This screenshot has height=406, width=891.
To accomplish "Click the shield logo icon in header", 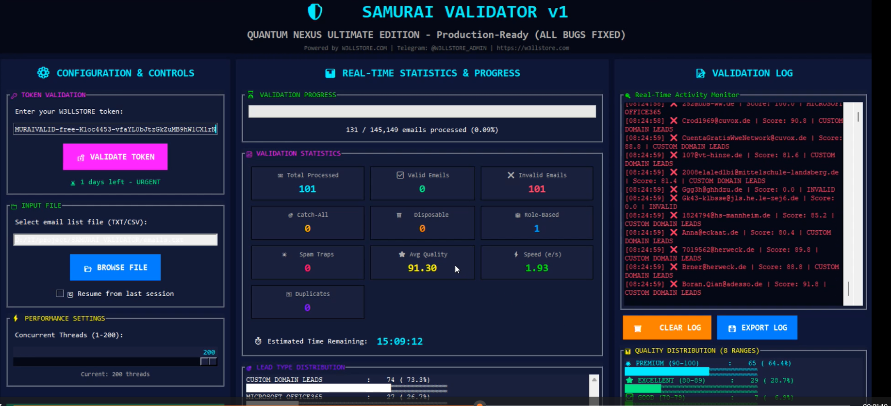I will tap(315, 12).
